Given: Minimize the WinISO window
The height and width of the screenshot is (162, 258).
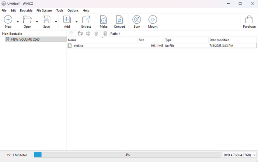Looking at the screenshot, I should tap(228, 3).
